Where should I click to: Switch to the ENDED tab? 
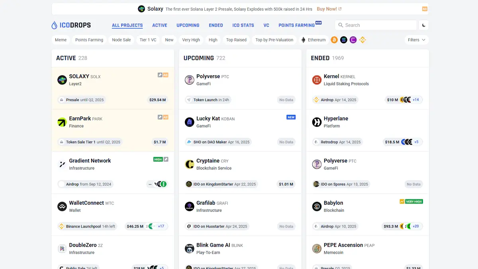pyautogui.click(x=216, y=25)
